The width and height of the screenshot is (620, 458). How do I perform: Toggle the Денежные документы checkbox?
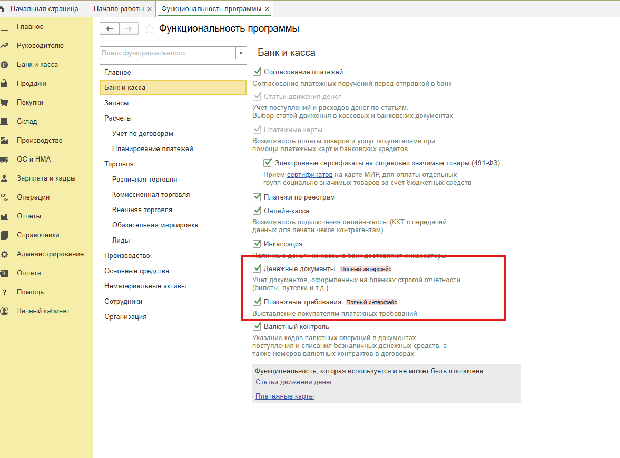(x=257, y=269)
